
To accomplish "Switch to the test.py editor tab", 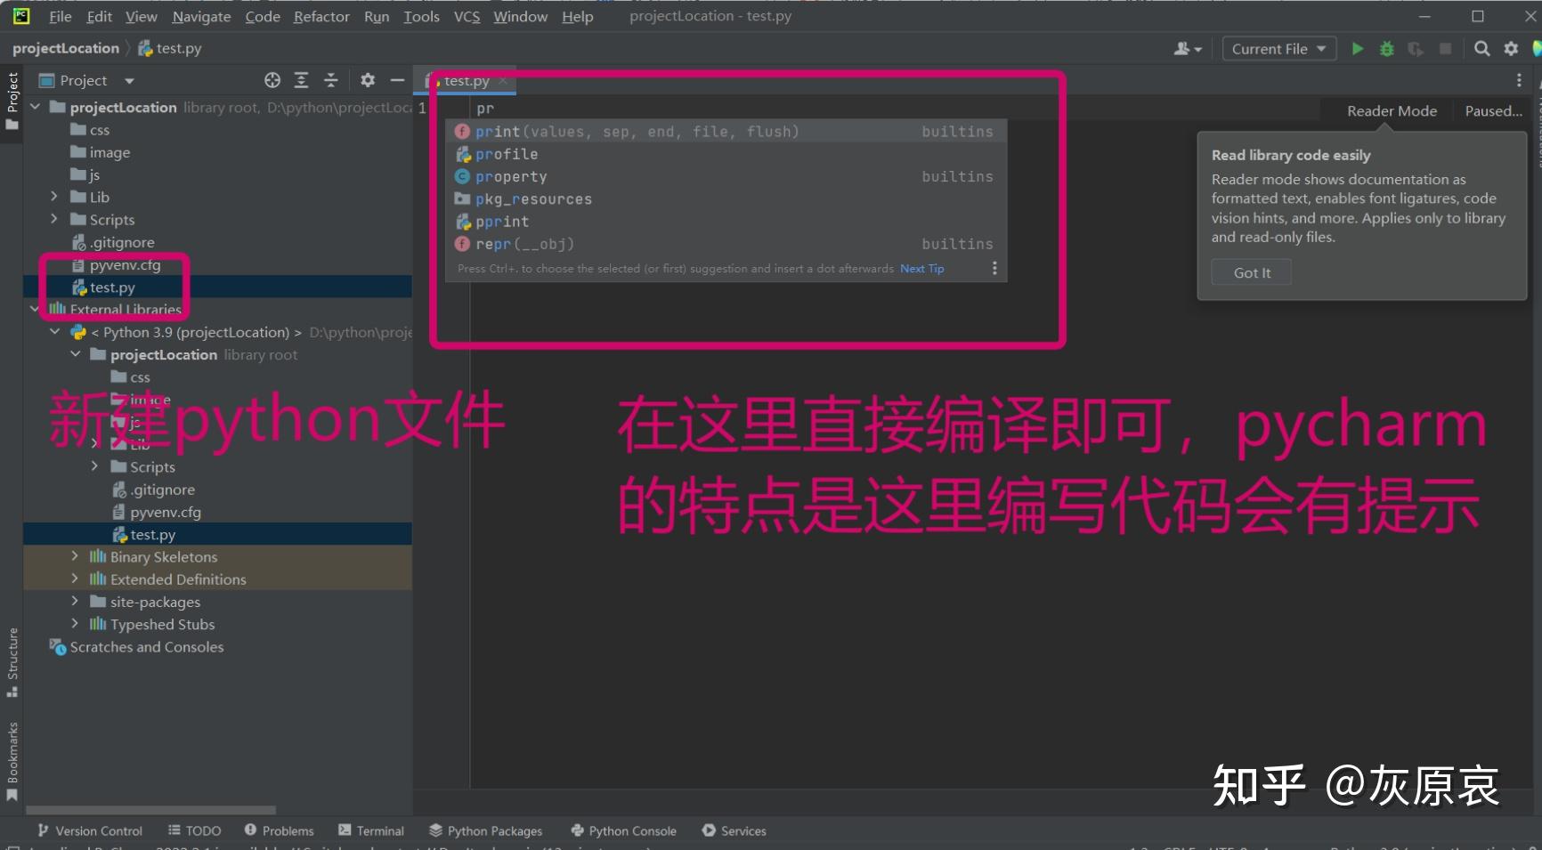I will point(466,80).
